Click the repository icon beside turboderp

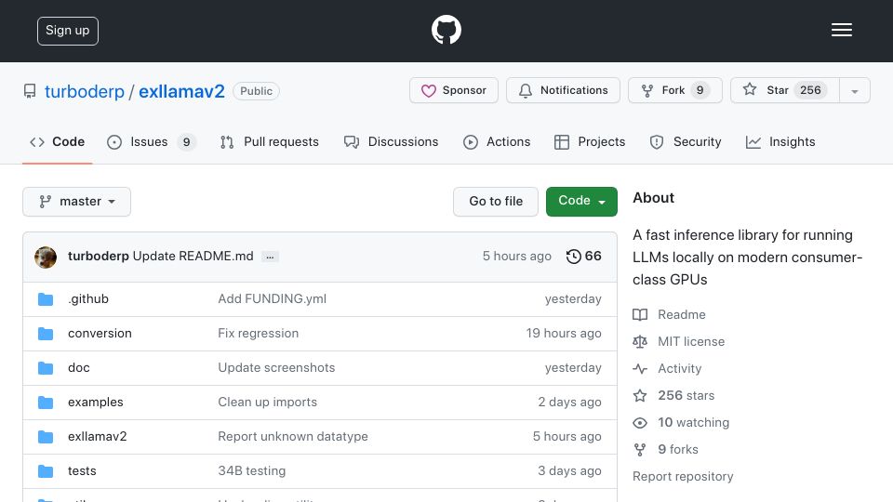point(30,91)
